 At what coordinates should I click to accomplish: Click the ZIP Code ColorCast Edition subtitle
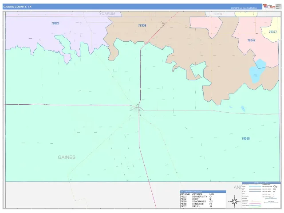tap(244, 8)
